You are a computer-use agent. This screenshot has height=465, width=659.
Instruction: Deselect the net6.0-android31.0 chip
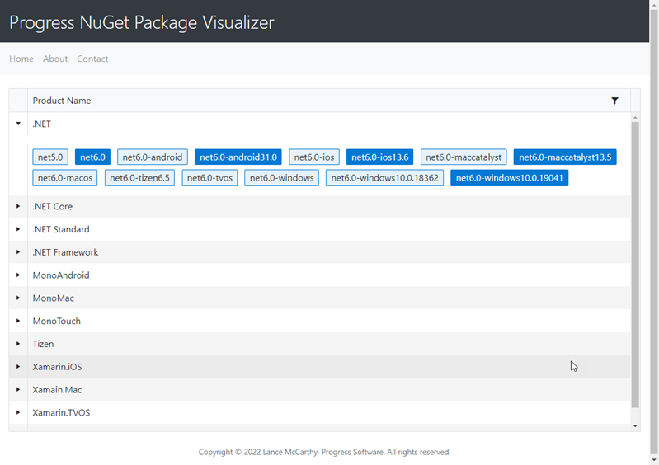(238, 157)
